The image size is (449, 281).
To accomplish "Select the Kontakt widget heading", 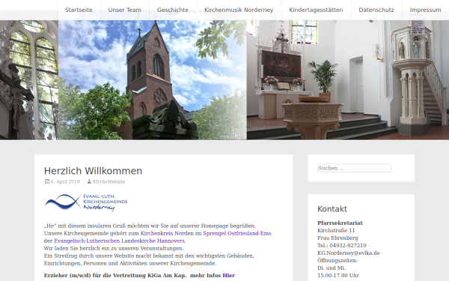I will [x=332, y=209].
